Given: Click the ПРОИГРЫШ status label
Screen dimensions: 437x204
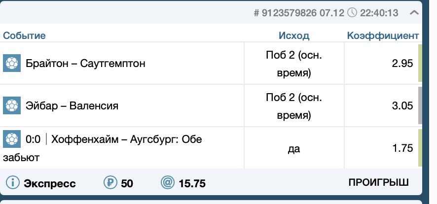Looking at the screenshot, I should click(x=378, y=183).
